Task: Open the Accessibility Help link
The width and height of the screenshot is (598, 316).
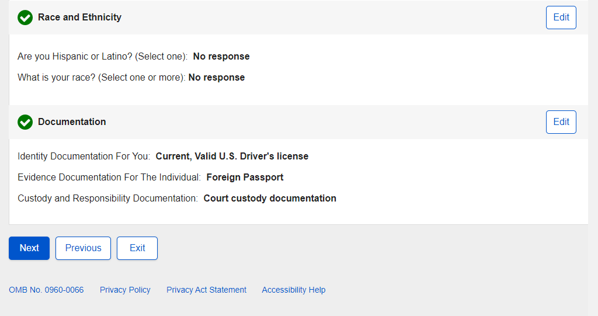Action: pos(293,290)
